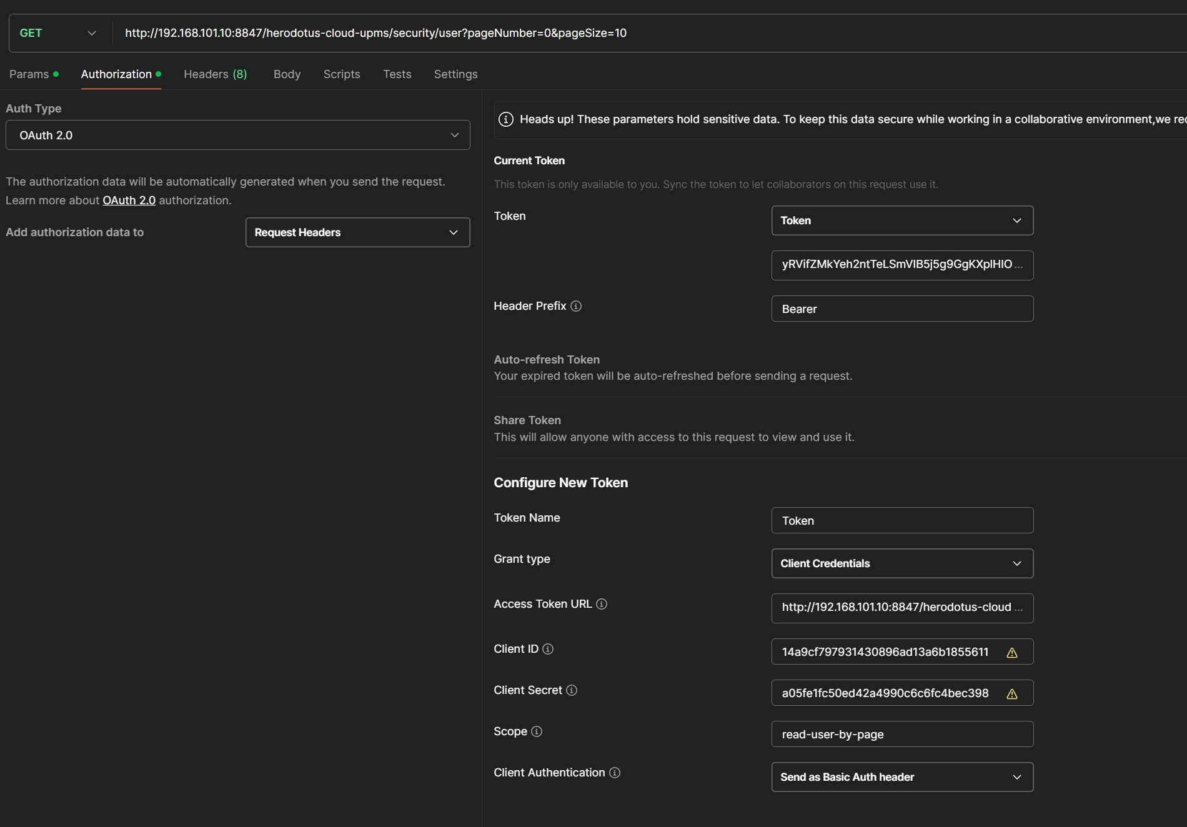Open the Client Credentials grant type dropdown
The height and width of the screenshot is (827, 1187).
click(901, 563)
